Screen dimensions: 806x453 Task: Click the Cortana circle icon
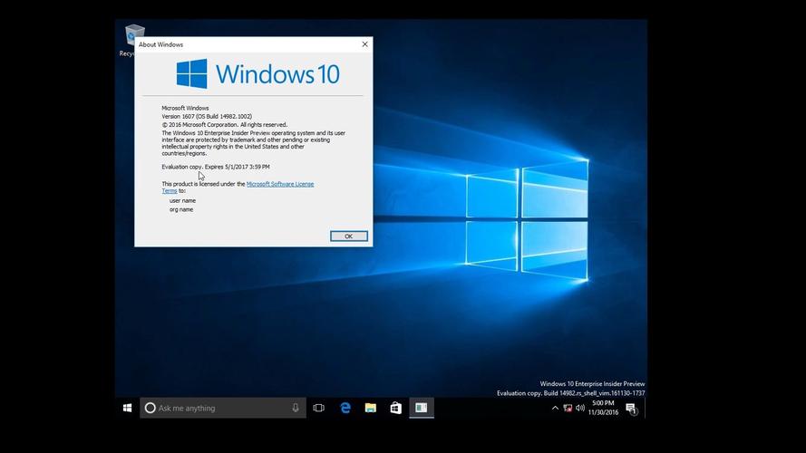tap(150, 408)
